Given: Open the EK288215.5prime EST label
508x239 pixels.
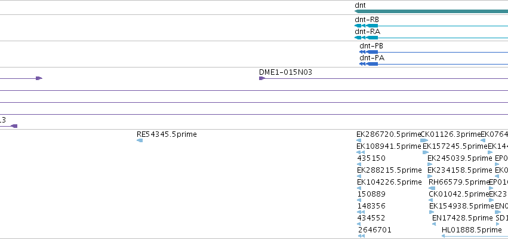Looking at the screenshot, I should point(389,170).
